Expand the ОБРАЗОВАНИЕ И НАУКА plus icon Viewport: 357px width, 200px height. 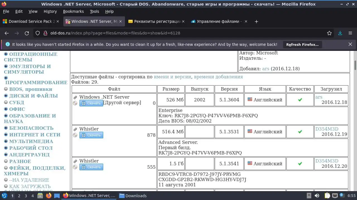pos(6,116)
